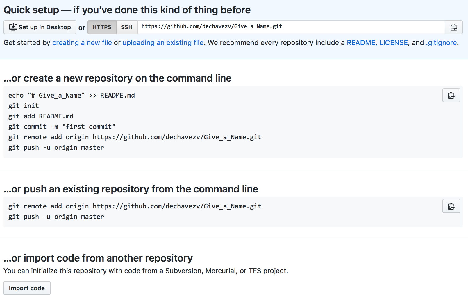
Task: Click the last git push line in push section
Action: pos(56,217)
